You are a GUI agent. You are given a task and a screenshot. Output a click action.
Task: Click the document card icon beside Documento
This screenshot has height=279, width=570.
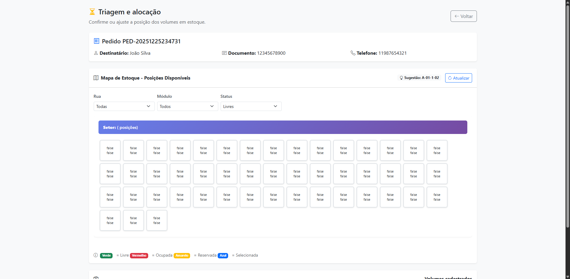click(x=224, y=53)
